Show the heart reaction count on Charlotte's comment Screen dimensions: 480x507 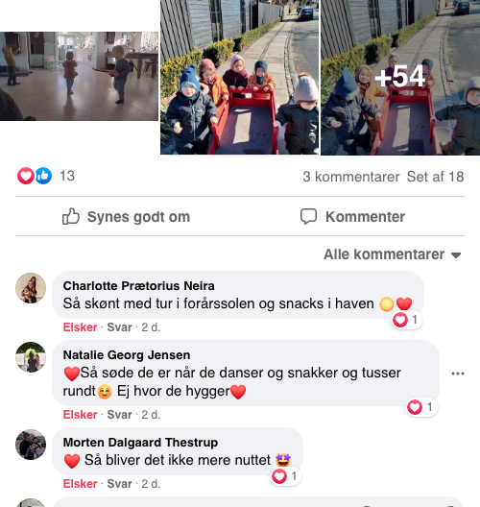click(406, 320)
